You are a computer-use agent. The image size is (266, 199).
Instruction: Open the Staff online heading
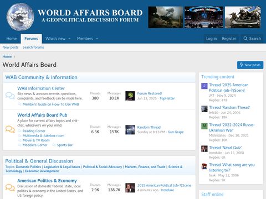pos(212,194)
